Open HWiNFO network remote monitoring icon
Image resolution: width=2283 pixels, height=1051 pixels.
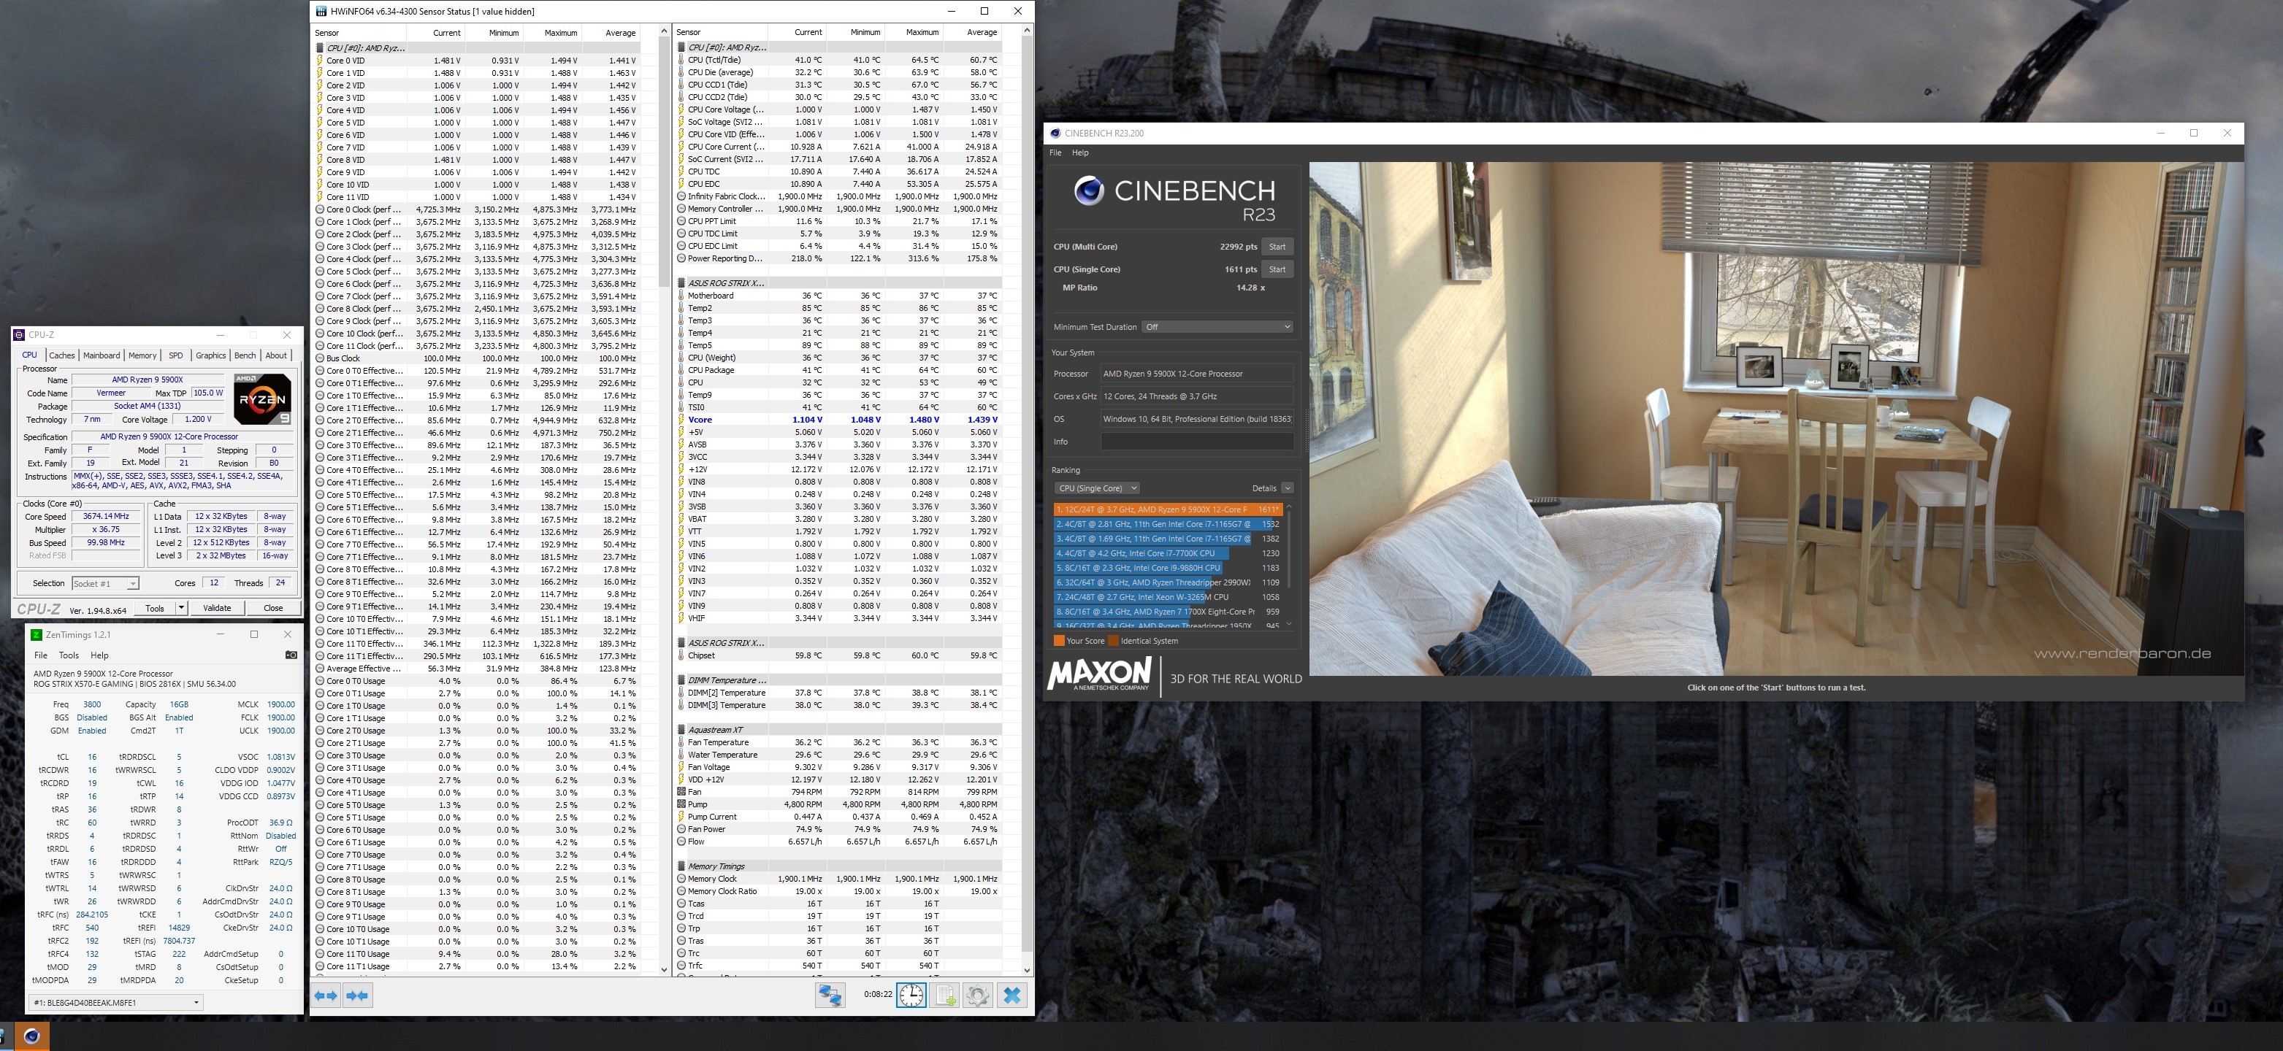pyautogui.click(x=830, y=996)
